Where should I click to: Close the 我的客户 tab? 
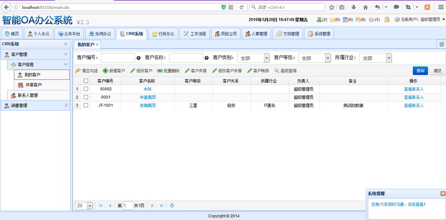point(97,44)
